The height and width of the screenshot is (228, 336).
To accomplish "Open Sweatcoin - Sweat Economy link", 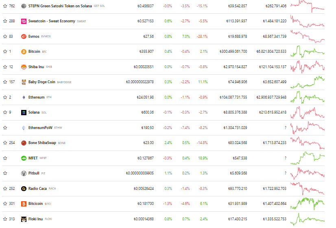I will tap(52, 21).
